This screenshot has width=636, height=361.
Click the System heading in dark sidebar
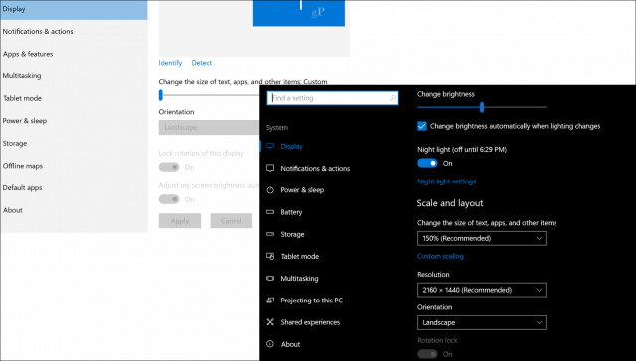(277, 128)
